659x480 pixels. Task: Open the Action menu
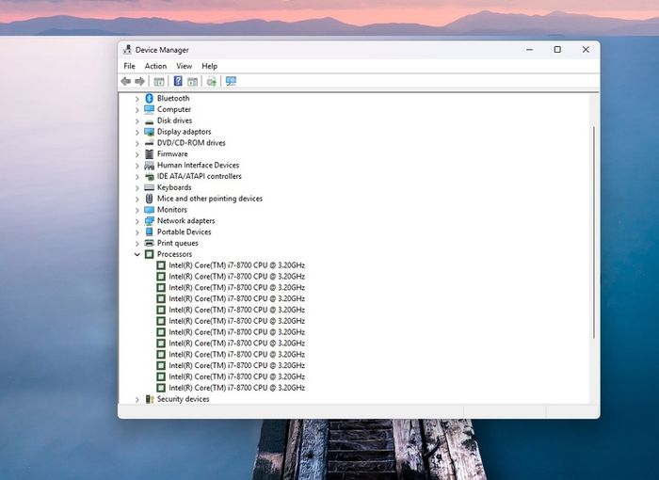(x=155, y=66)
